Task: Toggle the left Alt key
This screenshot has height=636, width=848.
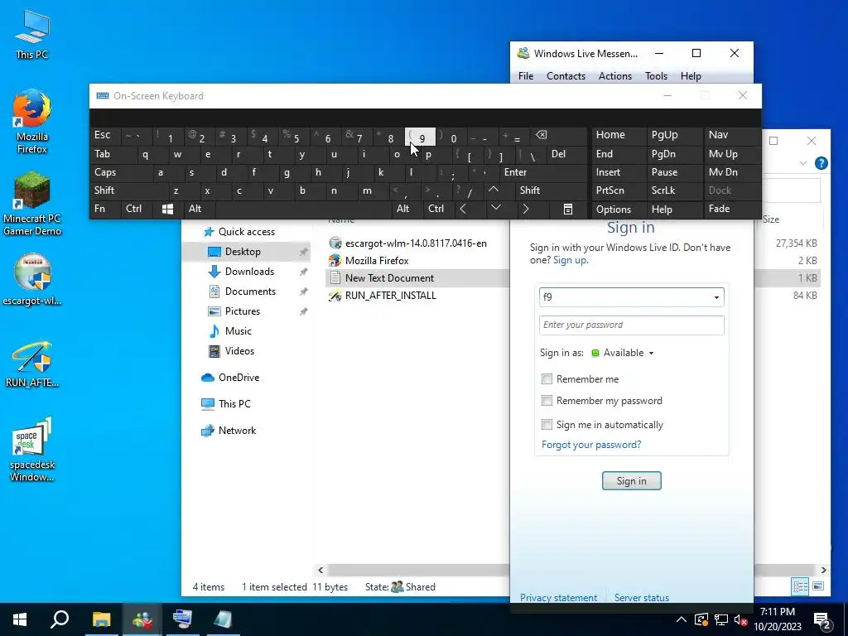Action: 195,209
